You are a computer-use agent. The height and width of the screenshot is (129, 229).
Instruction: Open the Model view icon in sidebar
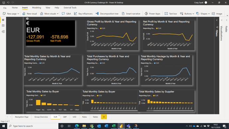3,32
